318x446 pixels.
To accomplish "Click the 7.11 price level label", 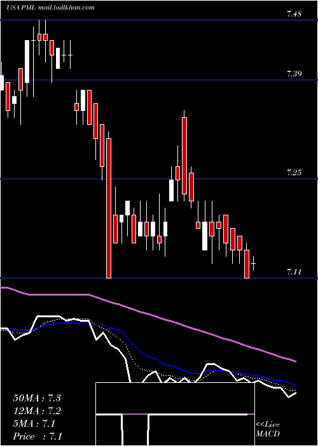I will [x=294, y=272].
